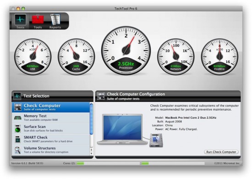
Task: Click the scroll down arrow in test list
Action: click(x=92, y=153)
